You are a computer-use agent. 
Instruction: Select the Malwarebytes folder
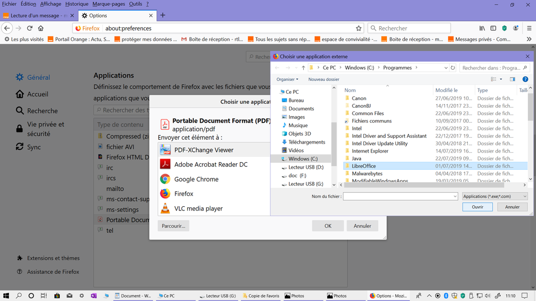367,174
